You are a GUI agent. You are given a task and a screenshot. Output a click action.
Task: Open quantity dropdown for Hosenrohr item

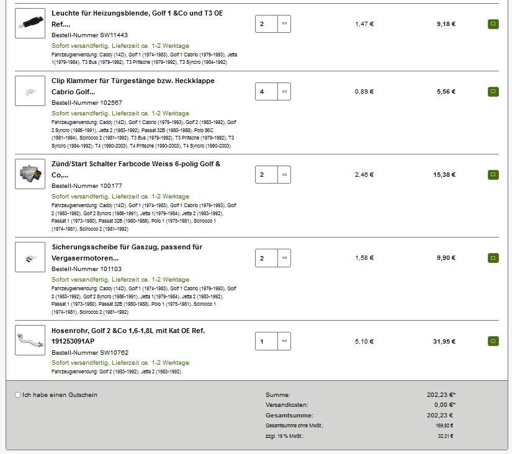[284, 341]
